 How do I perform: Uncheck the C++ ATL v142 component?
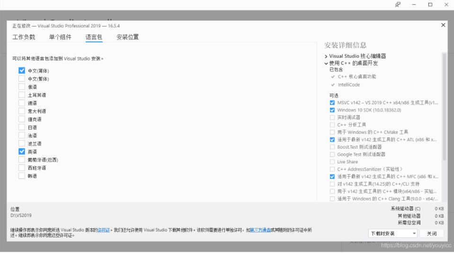[332, 139]
